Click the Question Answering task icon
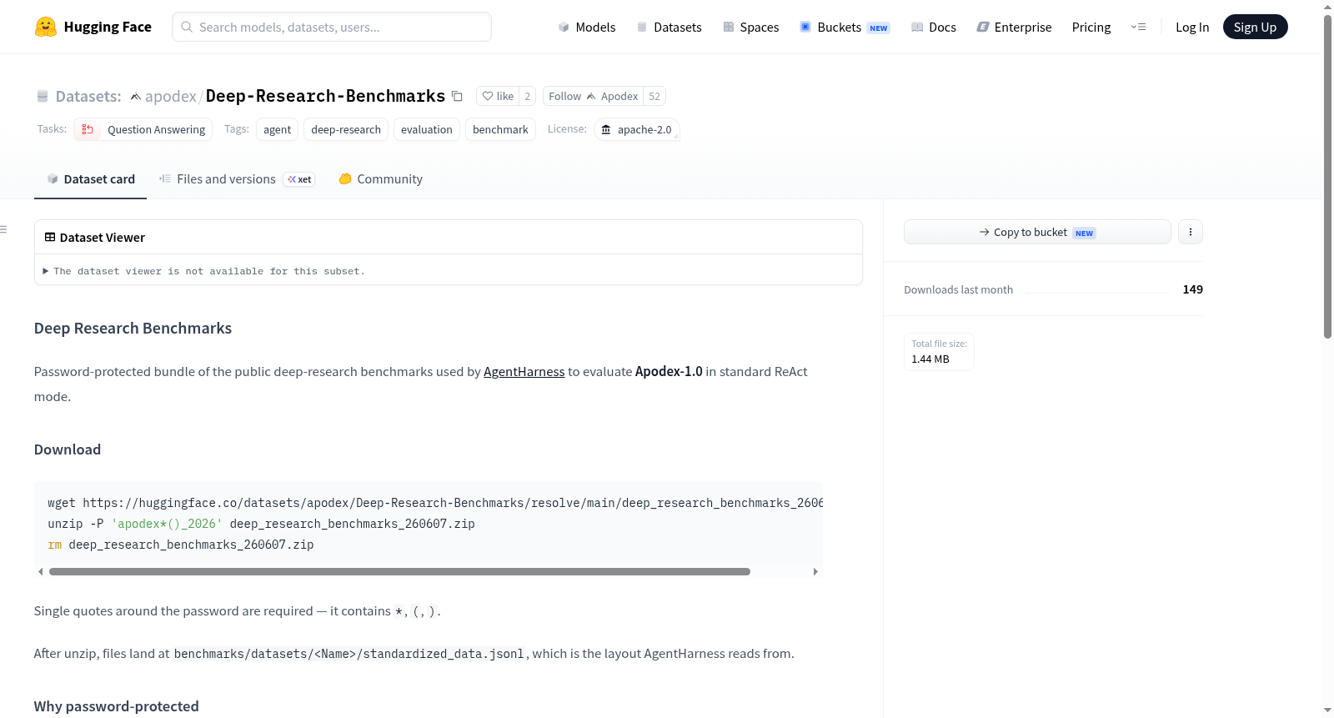1334x718 pixels. point(88,129)
